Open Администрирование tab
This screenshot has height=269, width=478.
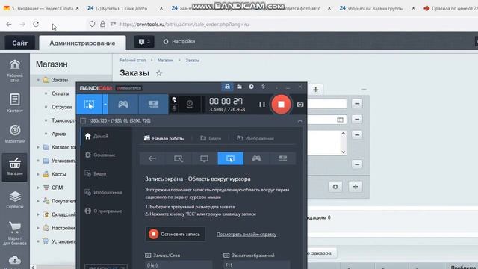point(82,43)
